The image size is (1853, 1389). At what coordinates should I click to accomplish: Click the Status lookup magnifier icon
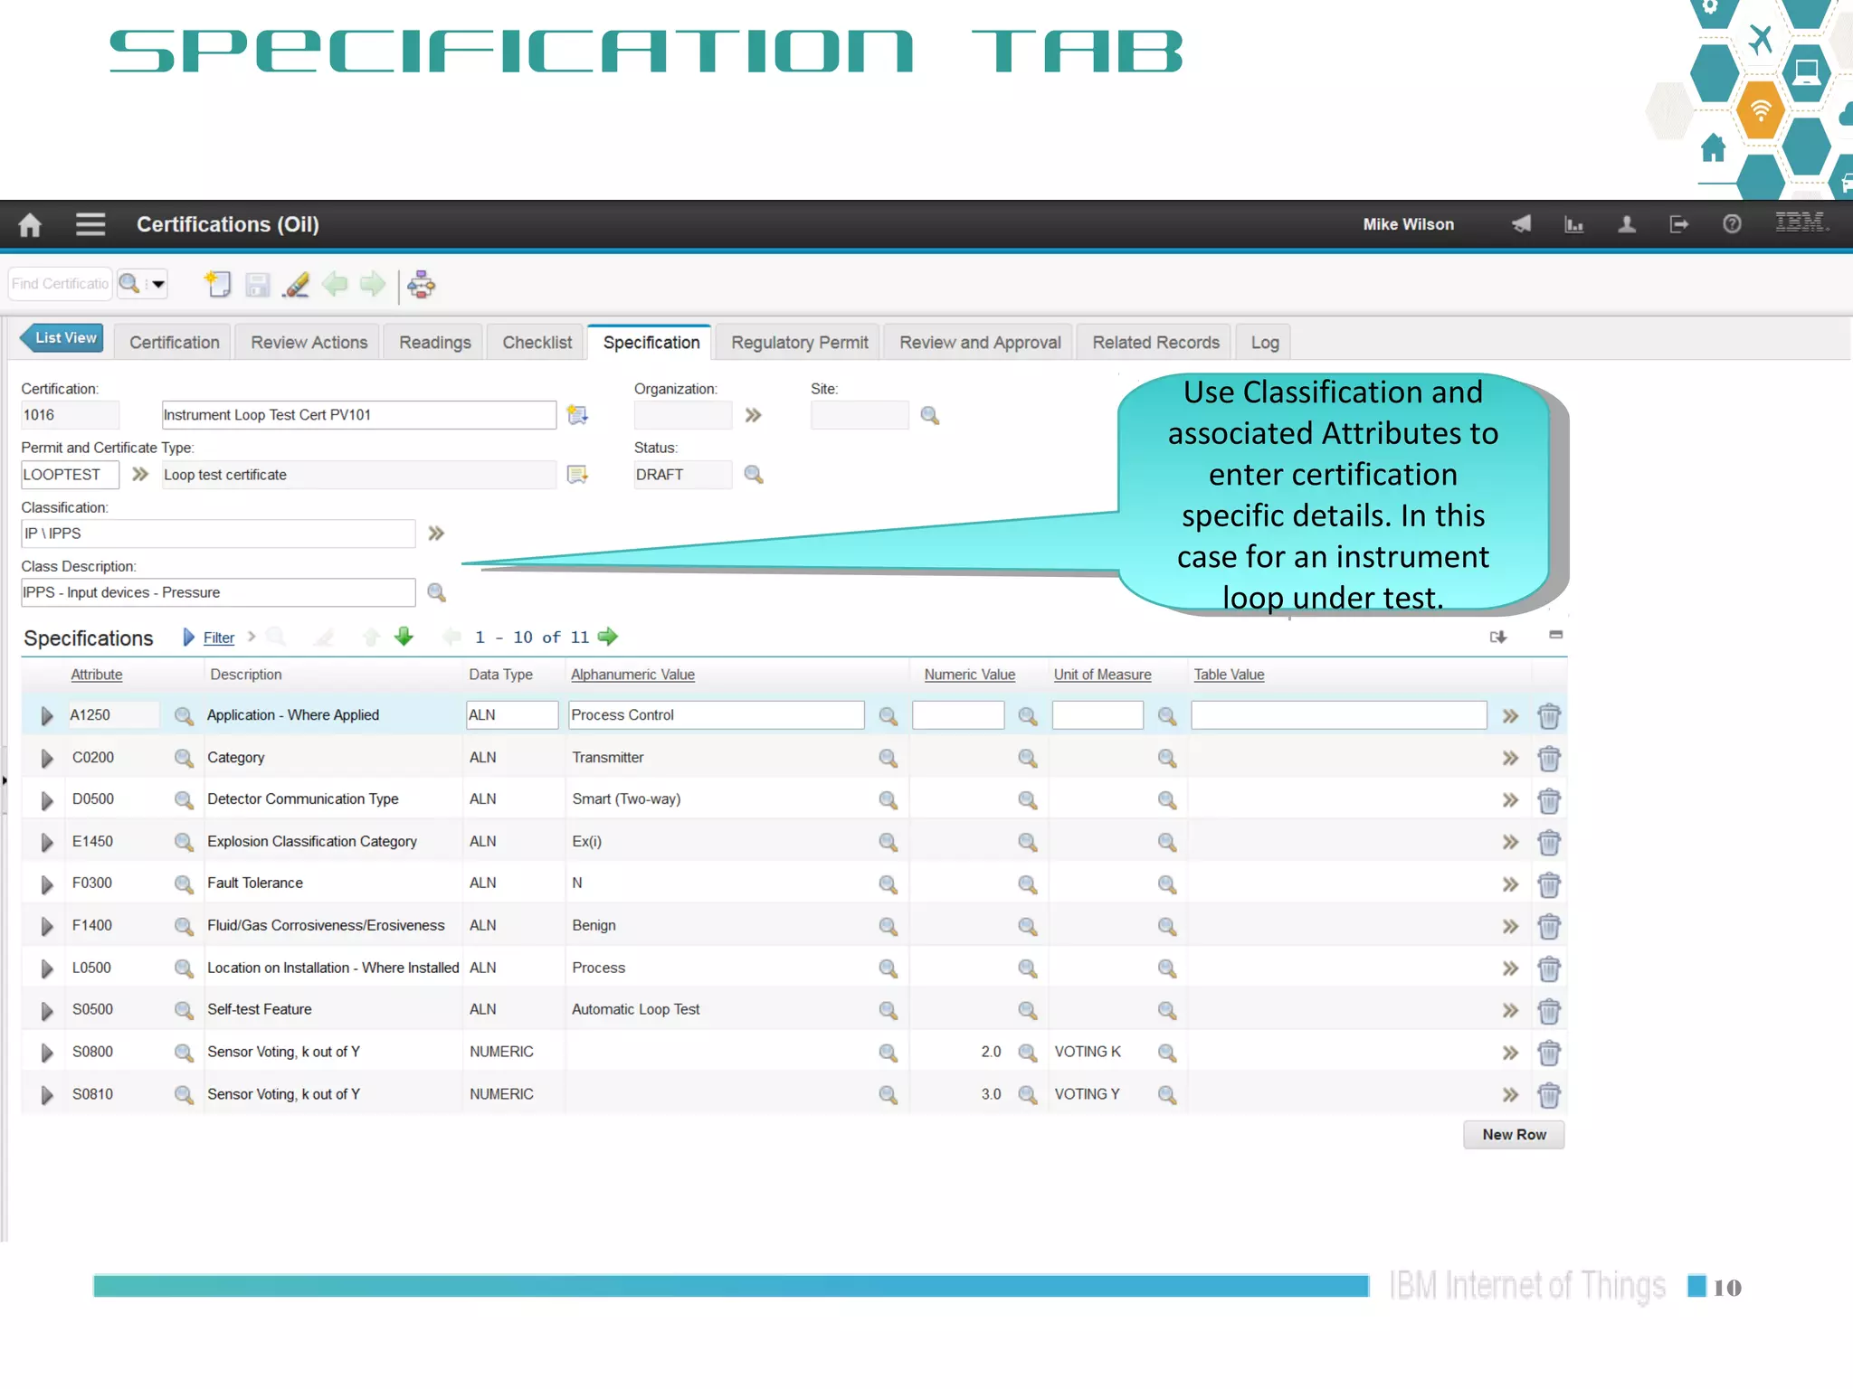pyautogui.click(x=754, y=475)
